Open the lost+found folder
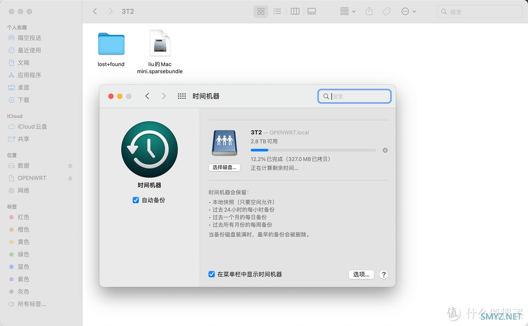 pos(111,49)
